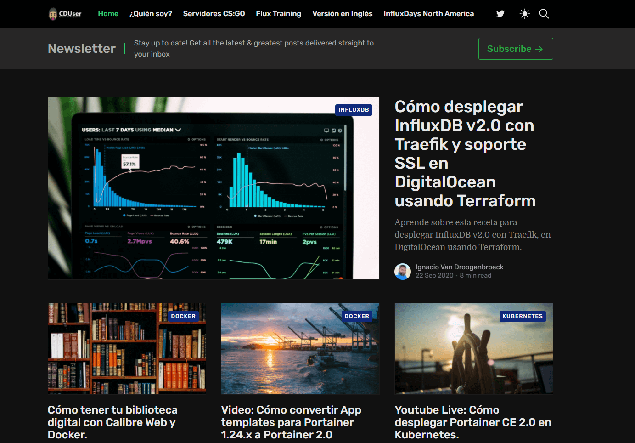Open the bookshelf Calibre post thumbnail
Screen dimensions: 635x443
[x=127, y=349]
